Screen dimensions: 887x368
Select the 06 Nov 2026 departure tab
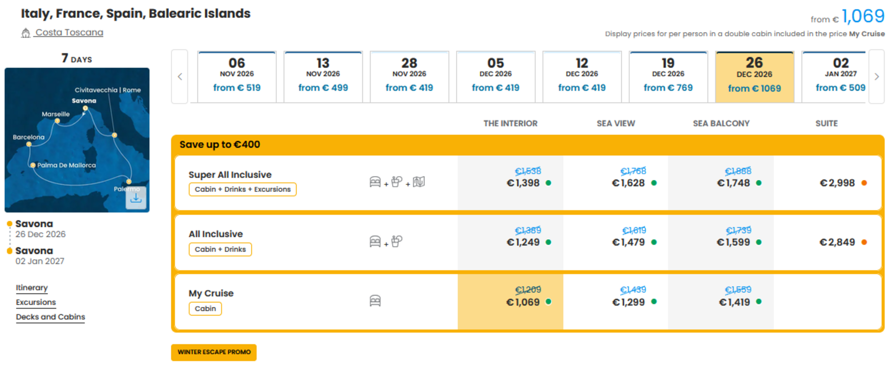(237, 76)
